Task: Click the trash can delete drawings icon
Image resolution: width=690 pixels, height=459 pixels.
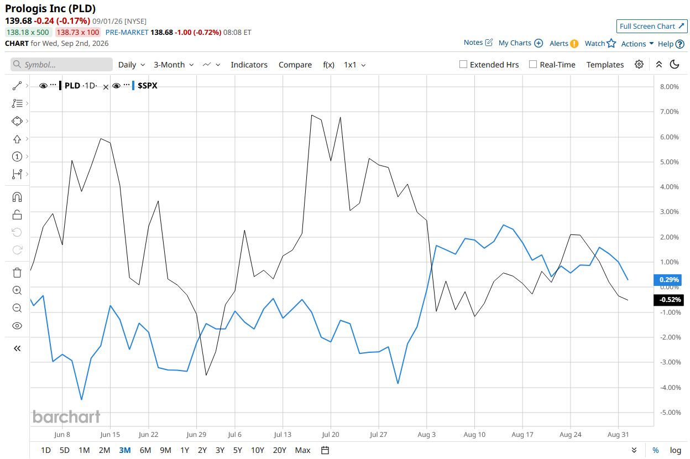Action: (x=17, y=272)
